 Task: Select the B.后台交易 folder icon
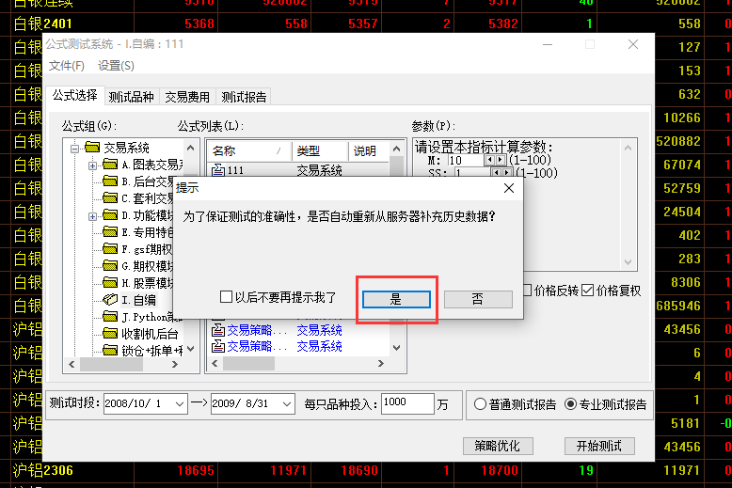tap(110, 181)
